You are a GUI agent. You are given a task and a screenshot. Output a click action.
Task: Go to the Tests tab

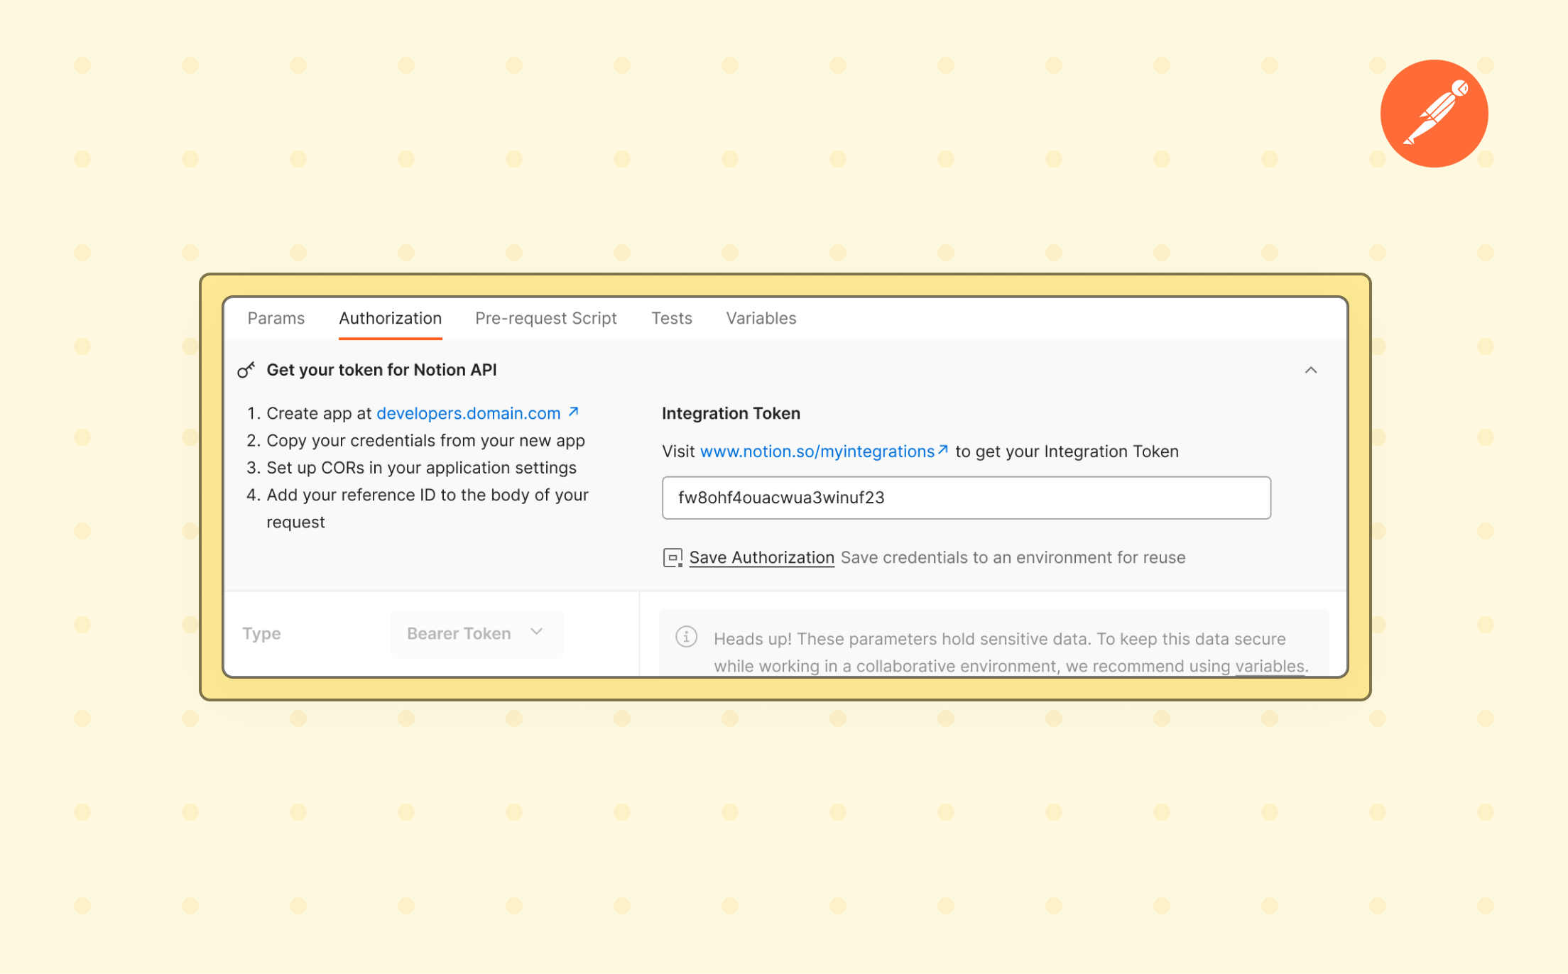(672, 318)
